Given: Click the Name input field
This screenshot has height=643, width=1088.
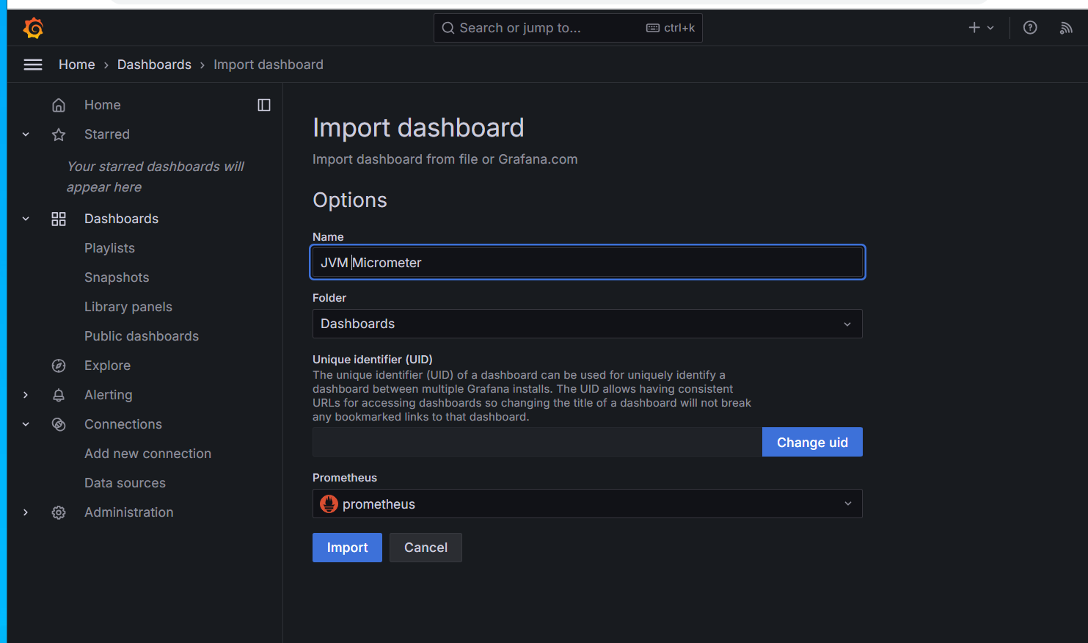Looking at the screenshot, I should click(x=587, y=263).
